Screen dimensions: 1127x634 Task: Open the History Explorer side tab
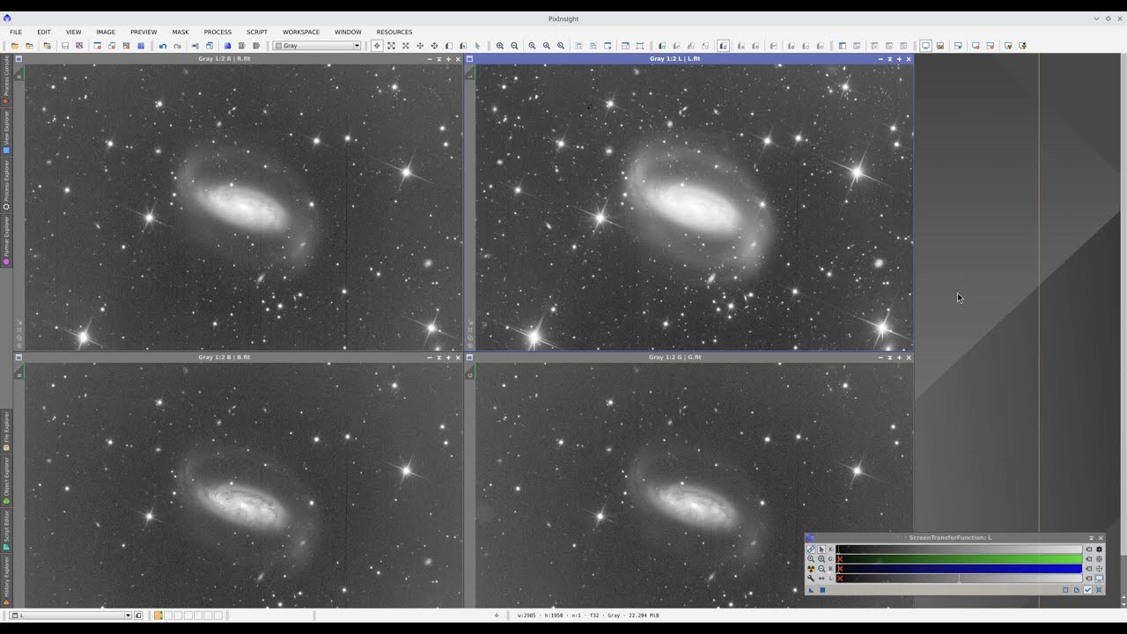[x=6, y=580]
